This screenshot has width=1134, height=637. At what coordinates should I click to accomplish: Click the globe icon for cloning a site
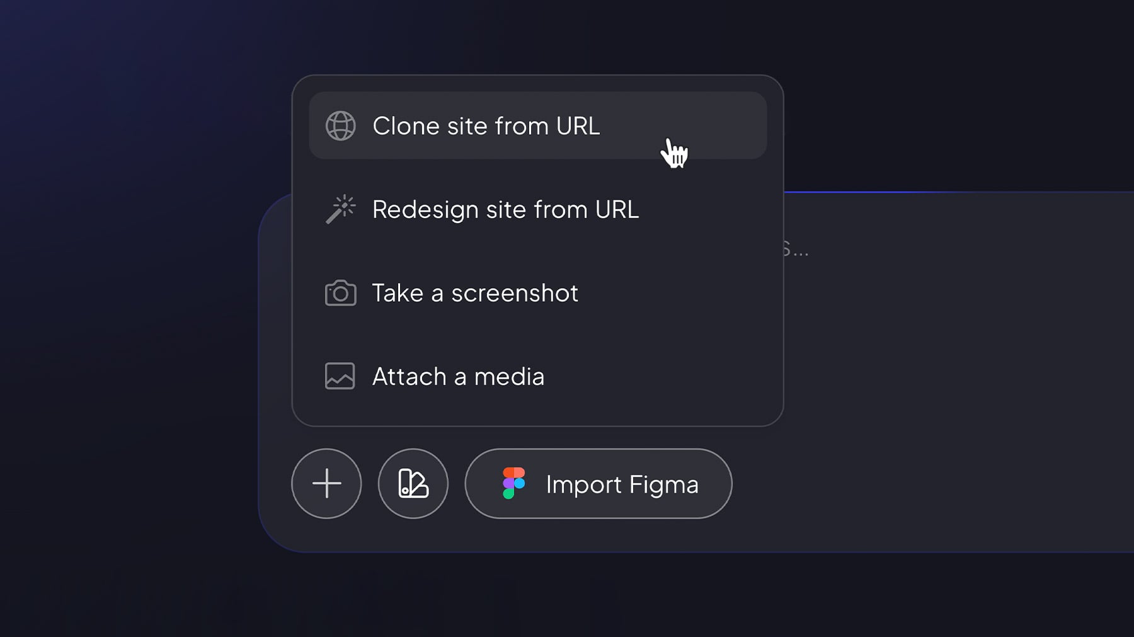point(340,125)
